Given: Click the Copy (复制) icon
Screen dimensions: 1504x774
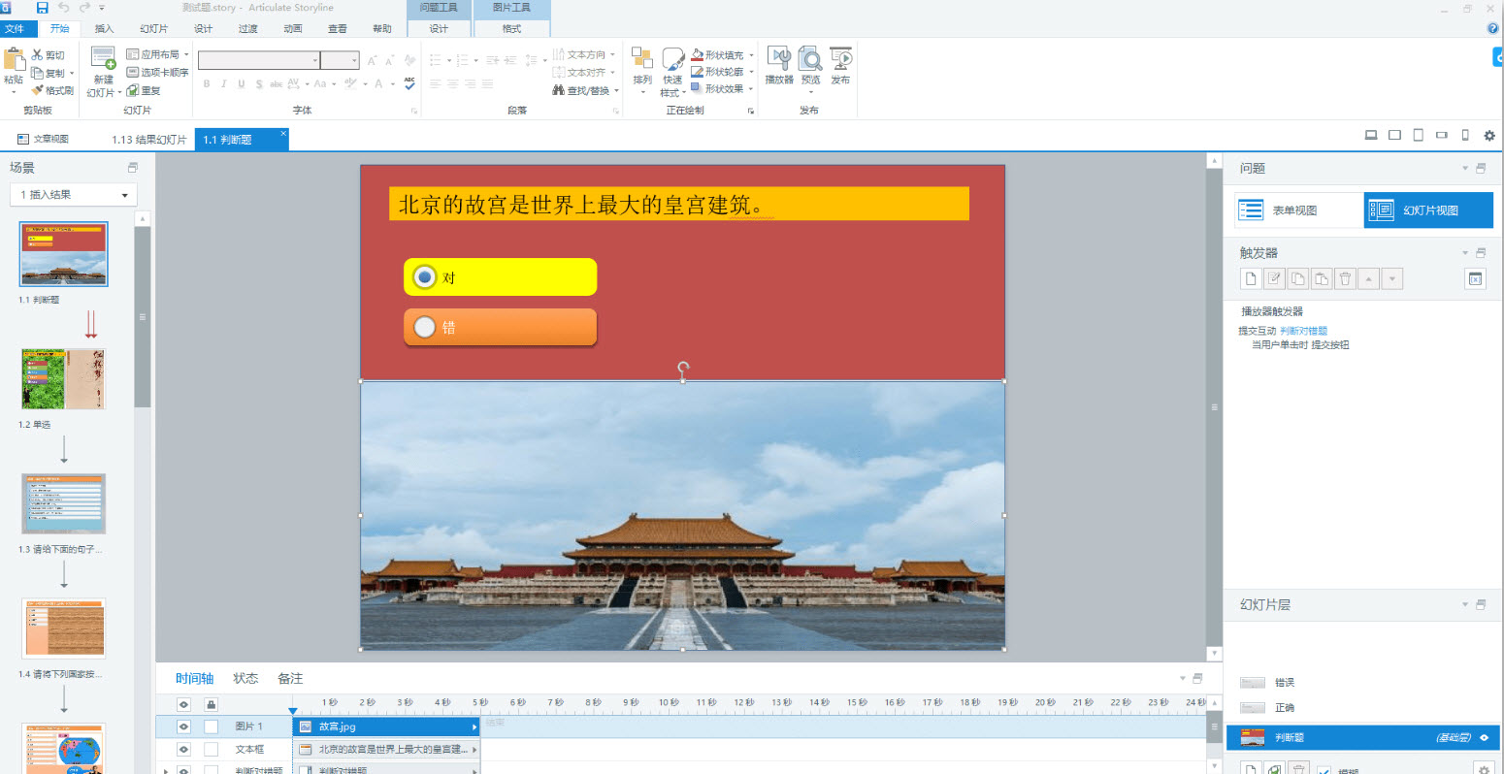Looking at the screenshot, I should click(x=37, y=73).
